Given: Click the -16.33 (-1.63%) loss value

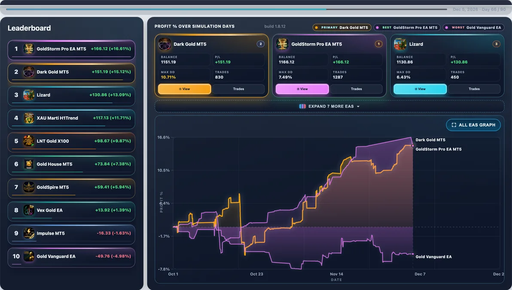Looking at the screenshot, I should pos(114,233).
